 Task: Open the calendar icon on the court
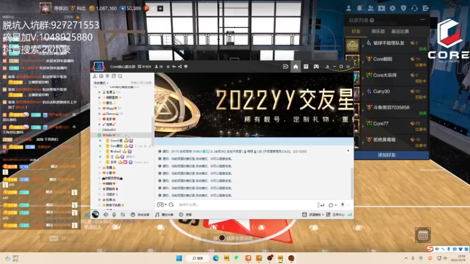(x=422, y=235)
